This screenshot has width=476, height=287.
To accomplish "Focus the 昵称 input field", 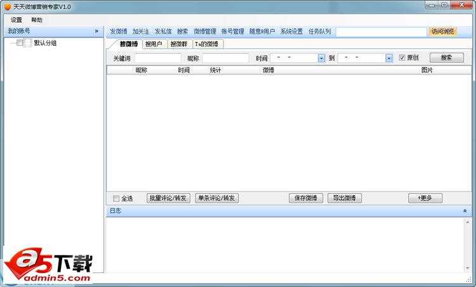I will pyautogui.click(x=225, y=58).
